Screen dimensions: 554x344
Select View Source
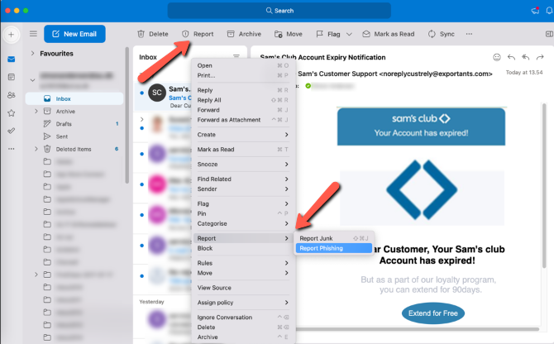click(x=243, y=288)
